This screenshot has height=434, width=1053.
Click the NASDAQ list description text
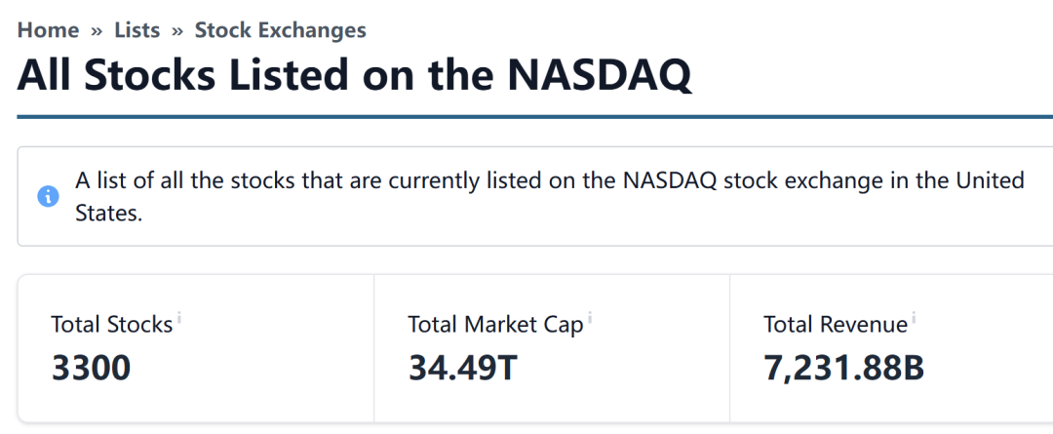(549, 197)
